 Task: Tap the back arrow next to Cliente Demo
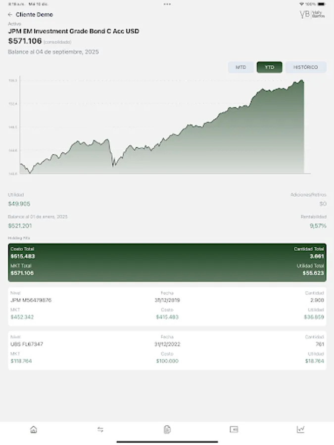click(11, 15)
